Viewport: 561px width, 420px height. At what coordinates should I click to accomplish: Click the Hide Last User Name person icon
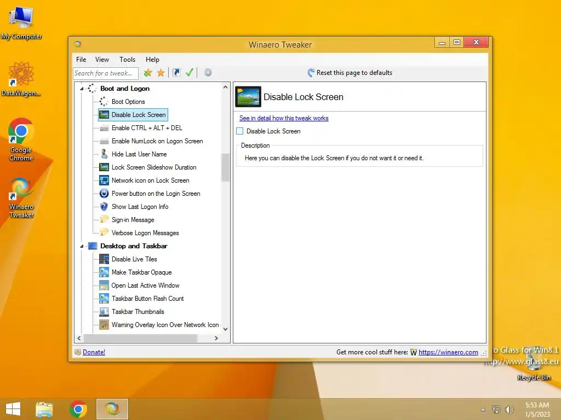coord(104,154)
